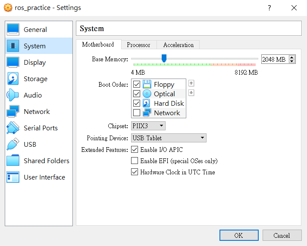Click the red zone of memory slider
This screenshot has height=246, width=307.
(247, 64)
